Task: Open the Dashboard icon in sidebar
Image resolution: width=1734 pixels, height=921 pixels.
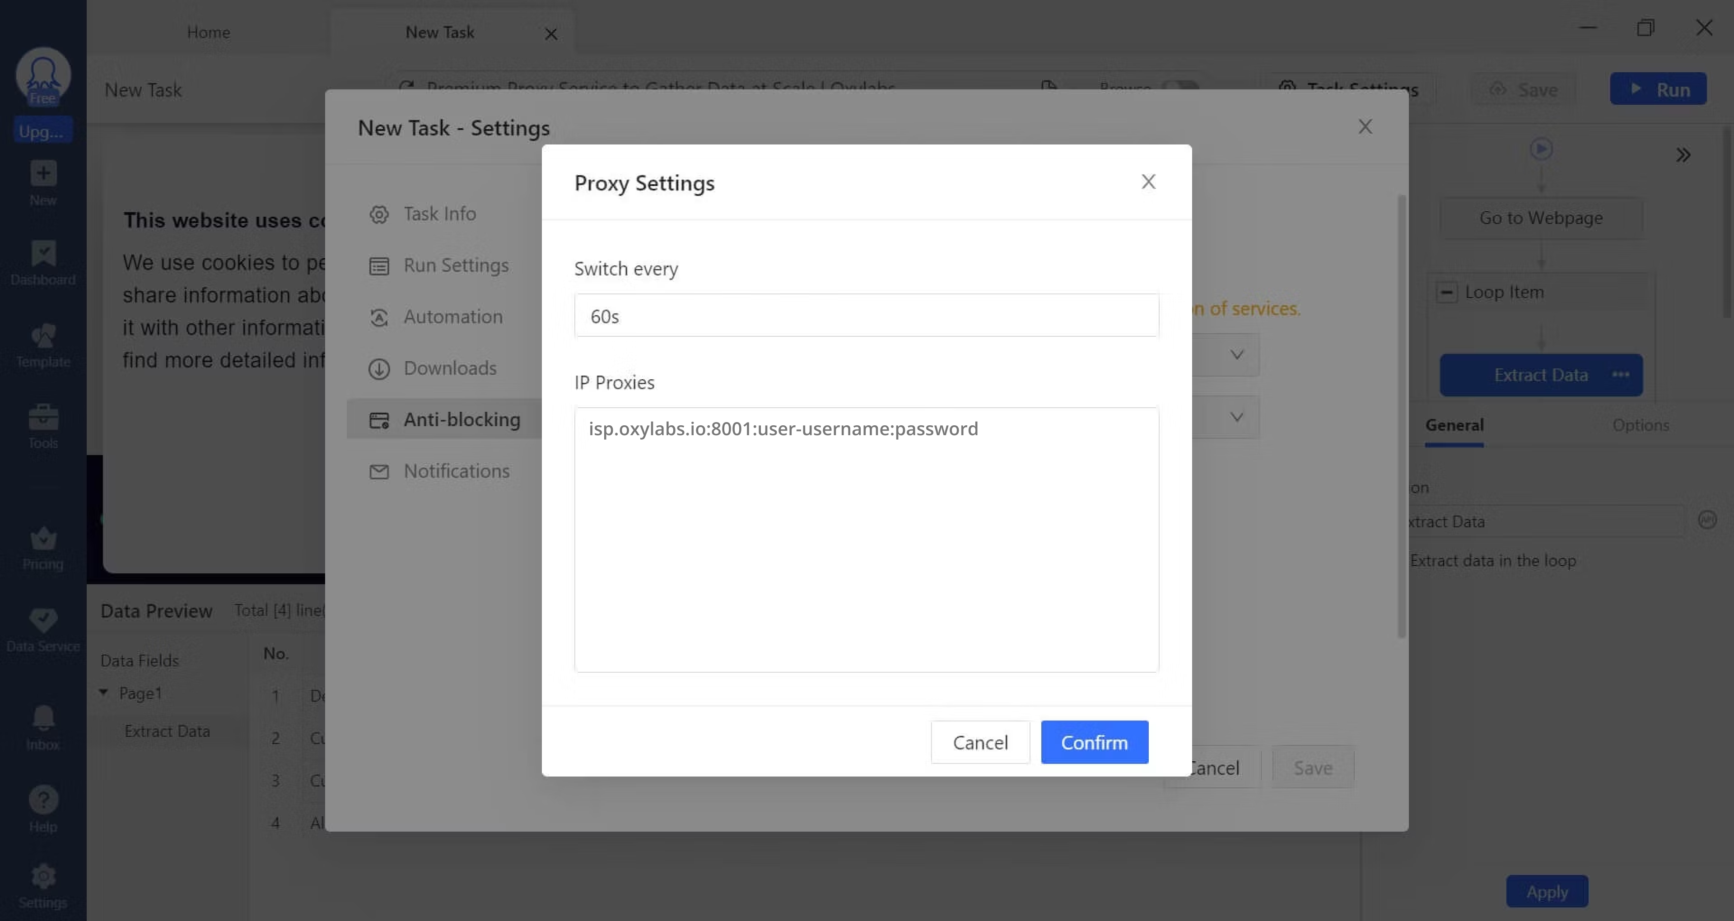Action: pyautogui.click(x=43, y=254)
